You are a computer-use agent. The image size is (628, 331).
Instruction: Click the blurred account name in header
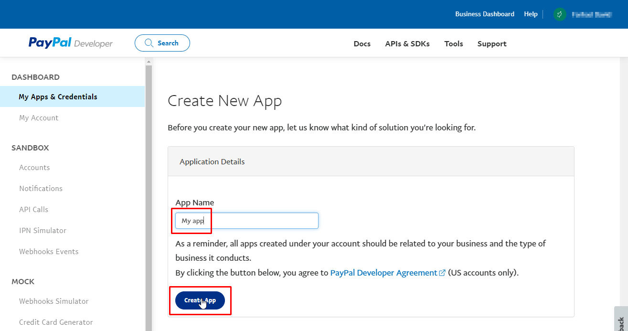point(591,14)
